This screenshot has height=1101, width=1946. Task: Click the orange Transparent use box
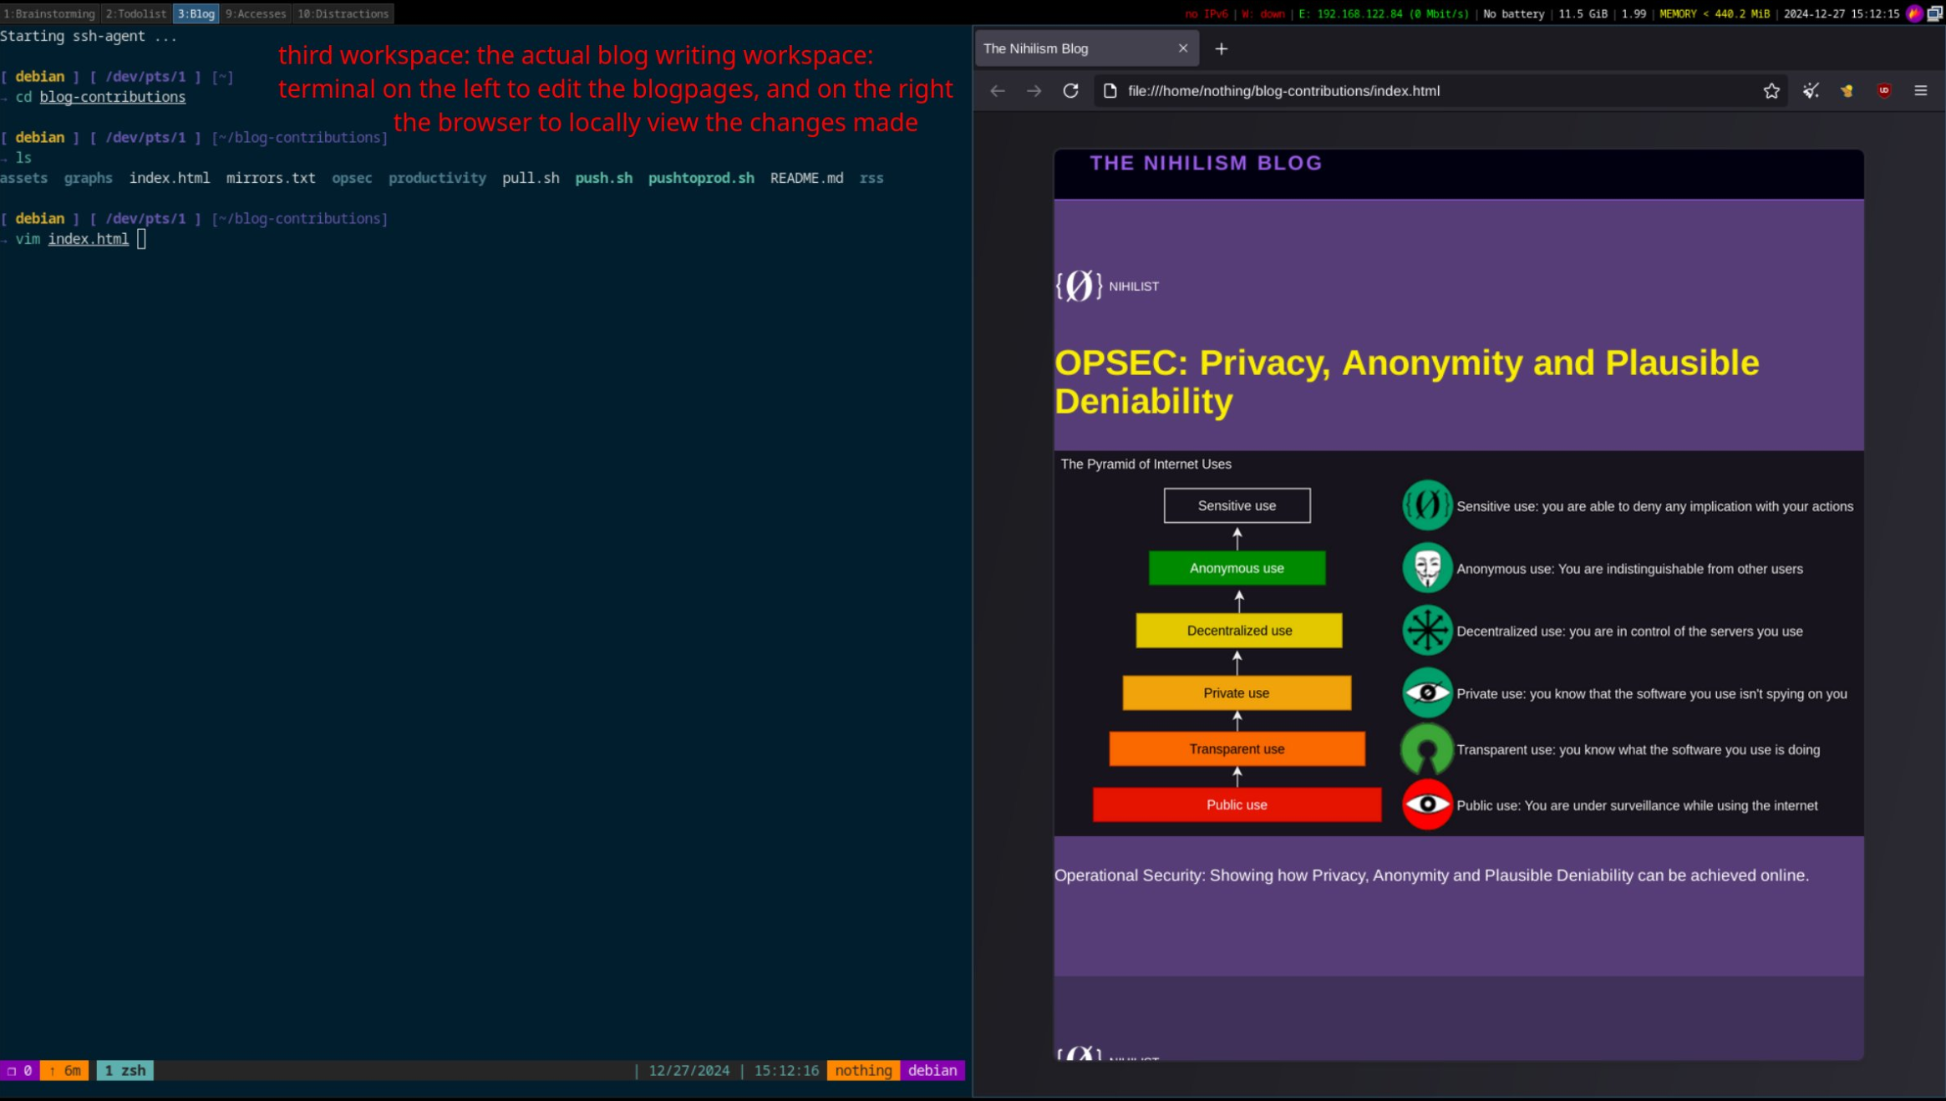(x=1237, y=748)
